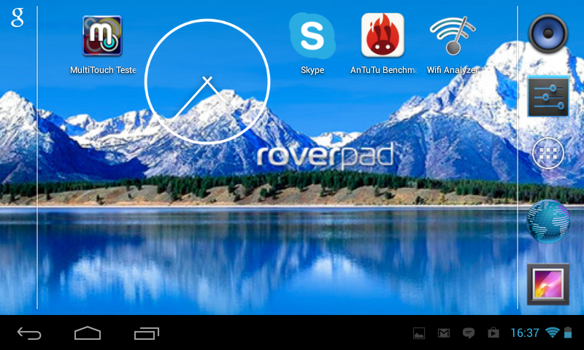Tap the Back navigation button
The width and height of the screenshot is (584, 350).
(29, 333)
